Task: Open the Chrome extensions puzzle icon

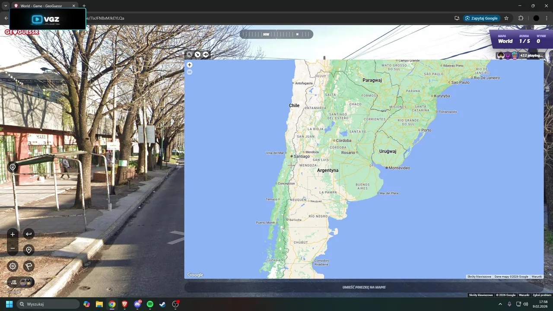Action: pyautogui.click(x=521, y=18)
